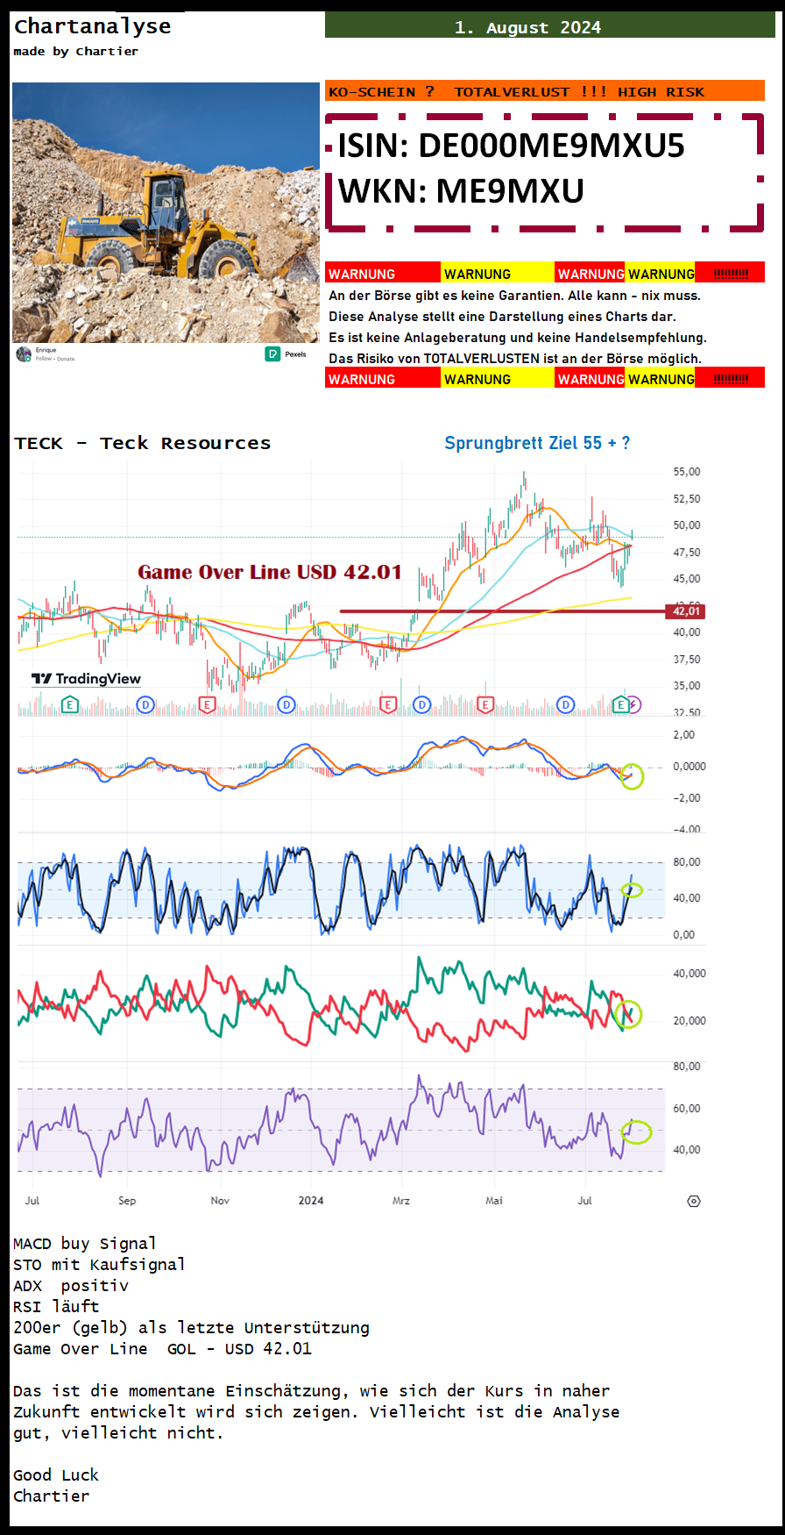The width and height of the screenshot is (785, 1535).
Task: Open the chart settings gear icon
Action: click(694, 1201)
